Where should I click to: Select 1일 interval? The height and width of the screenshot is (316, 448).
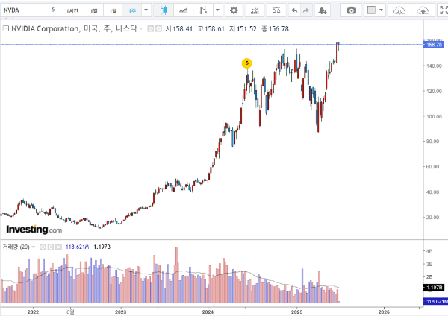point(94,10)
